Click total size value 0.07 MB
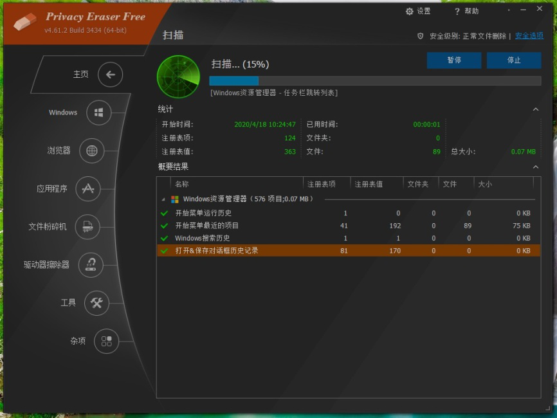557x418 pixels. point(524,152)
